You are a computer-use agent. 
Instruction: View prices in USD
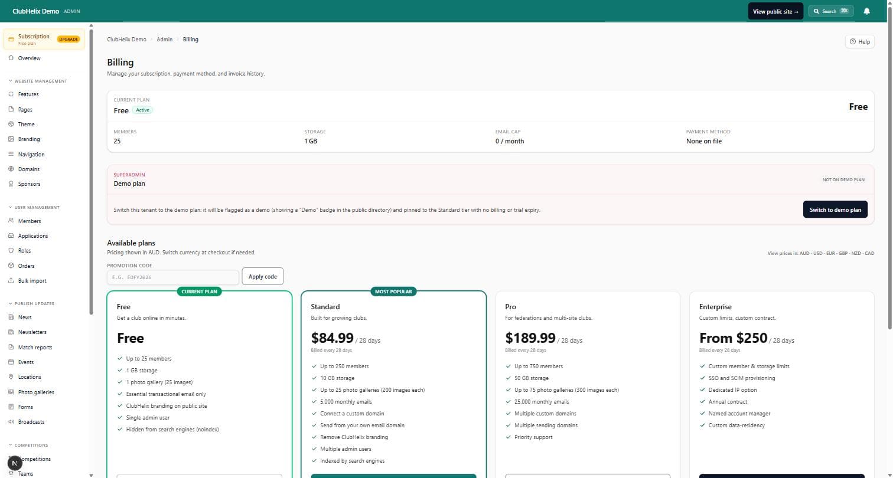[x=819, y=253]
